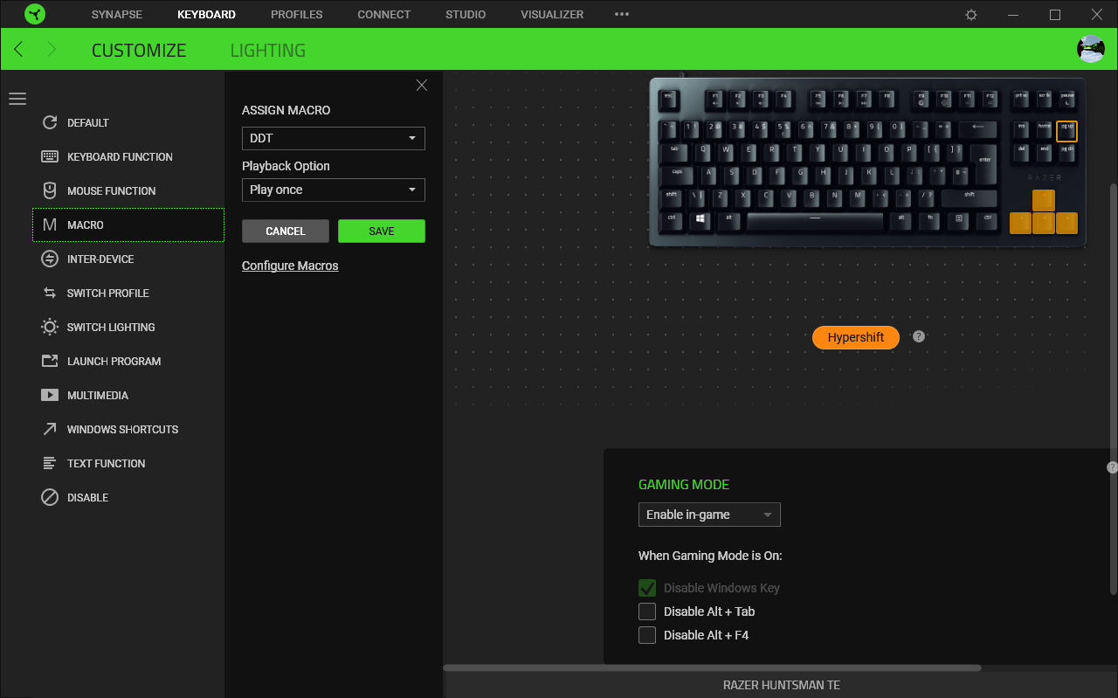Screen dimensions: 1118x698
Task: Open the Keyboard Function icon in sidebar
Action: coord(50,156)
